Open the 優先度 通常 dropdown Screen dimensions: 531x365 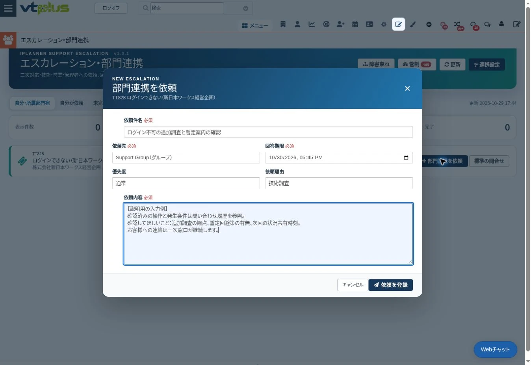[x=186, y=183]
